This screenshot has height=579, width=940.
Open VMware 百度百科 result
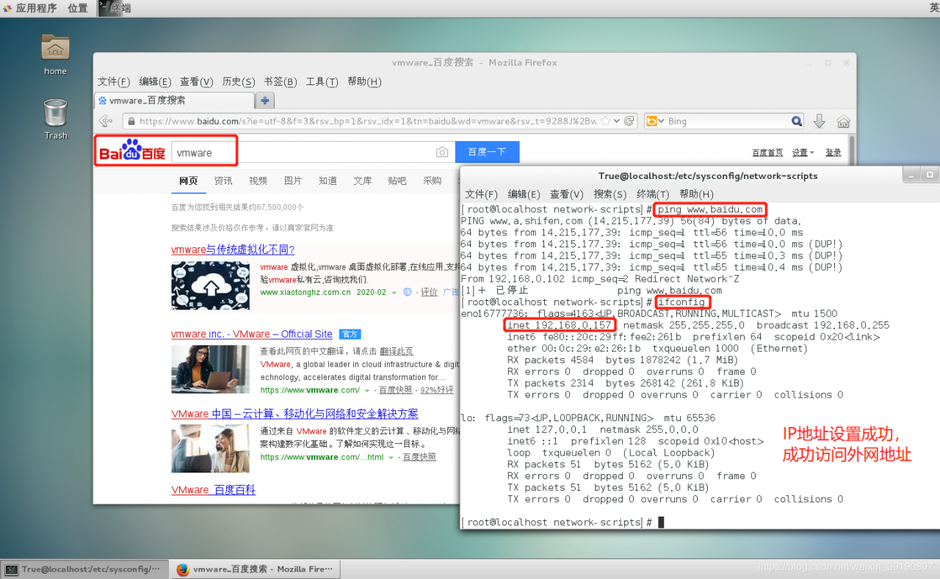tap(214, 490)
